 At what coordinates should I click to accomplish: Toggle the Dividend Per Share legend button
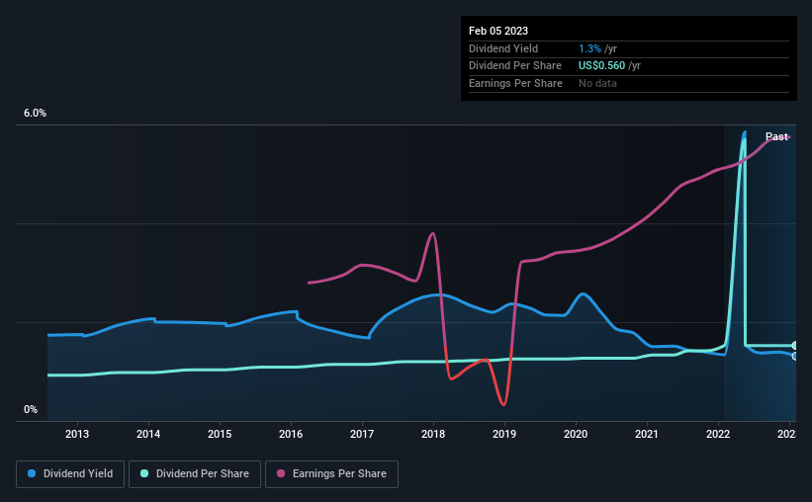tap(195, 473)
